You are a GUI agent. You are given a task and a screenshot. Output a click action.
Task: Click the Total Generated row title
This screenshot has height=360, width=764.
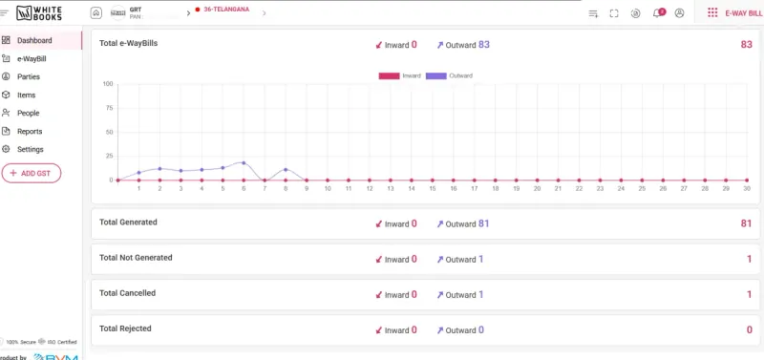[x=128, y=222]
